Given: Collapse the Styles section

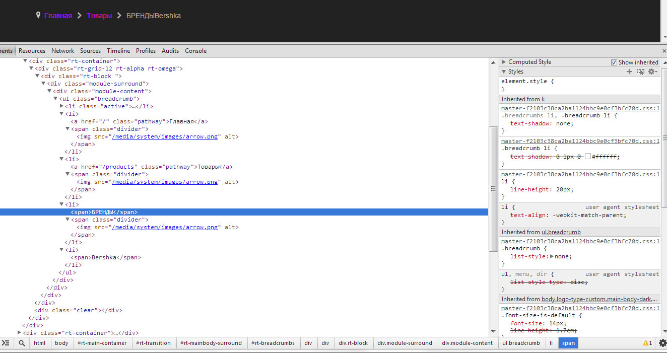Looking at the screenshot, I should (504, 72).
